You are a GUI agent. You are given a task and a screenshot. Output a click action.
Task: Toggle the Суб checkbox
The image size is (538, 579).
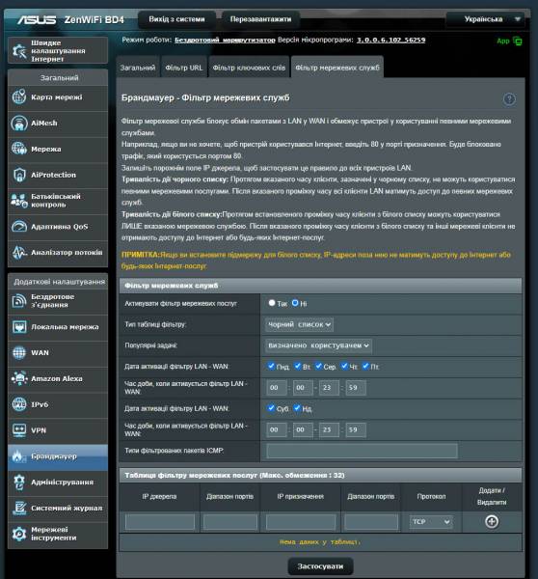tap(271, 408)
